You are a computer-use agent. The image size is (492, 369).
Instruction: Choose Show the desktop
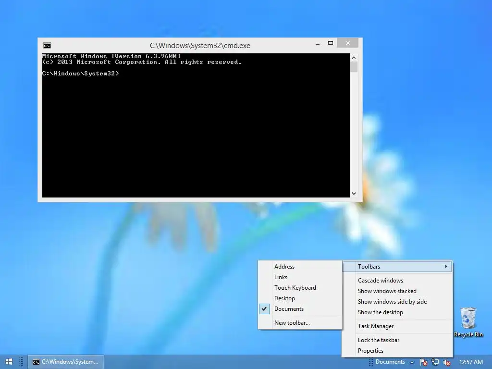(397, 312)
